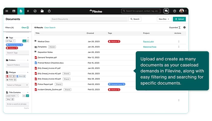The height and width of the screenshot is (121, 212).
Task: Remove the "Billy" title filter chip
Action: pyautogui.click(x=12, y=99)
